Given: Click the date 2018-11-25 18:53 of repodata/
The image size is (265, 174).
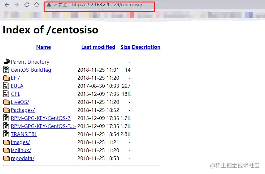Looking at the screenshot, I should coord(98,158).
